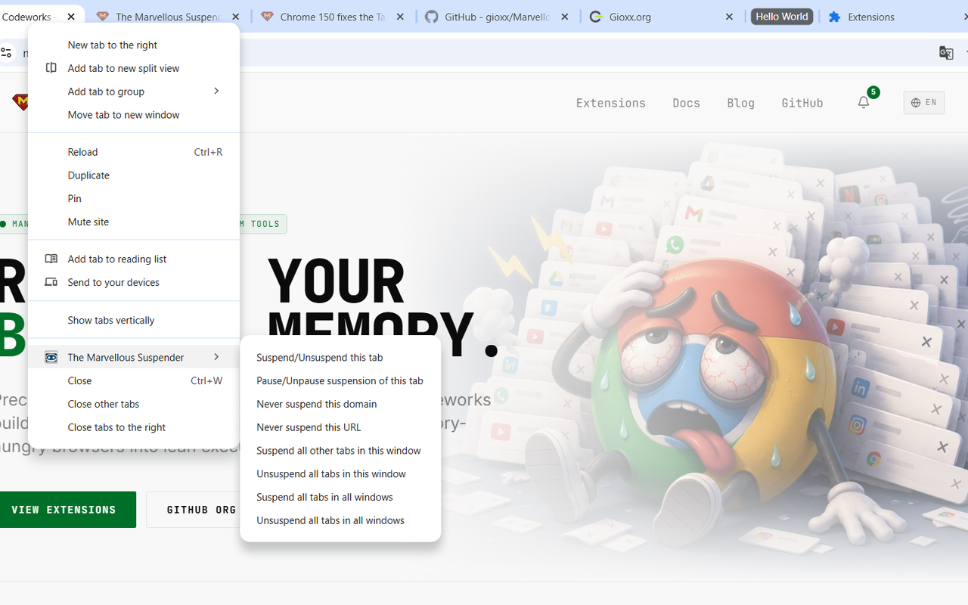Screen dimensions: 968x605
Task: Select Unsuspend all tabs in this window
Action: (340, 474)
